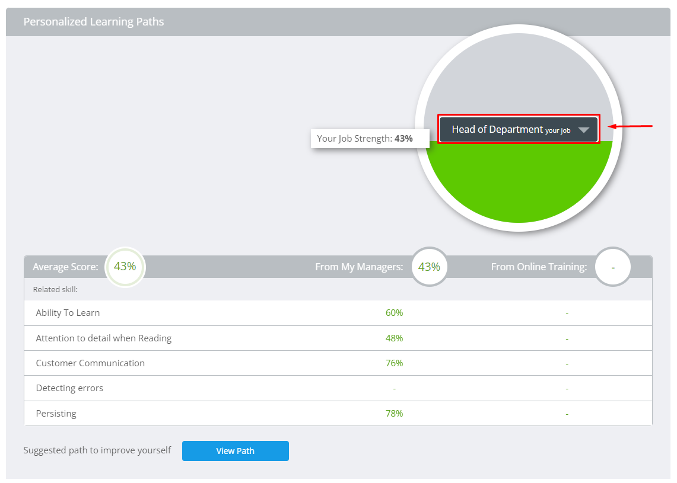The height and width of the screenshot is (483, 677).
Task: Select the Persisting skill row
Action: click(56, 414)
